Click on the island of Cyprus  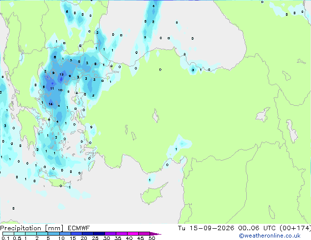pos(153,194)
